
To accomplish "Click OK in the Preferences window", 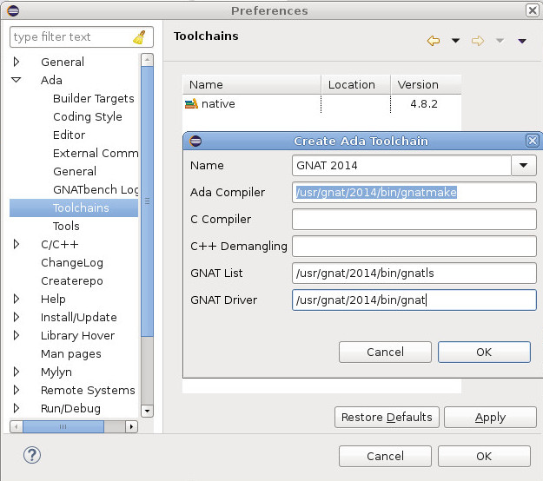I will pos(484,456).
